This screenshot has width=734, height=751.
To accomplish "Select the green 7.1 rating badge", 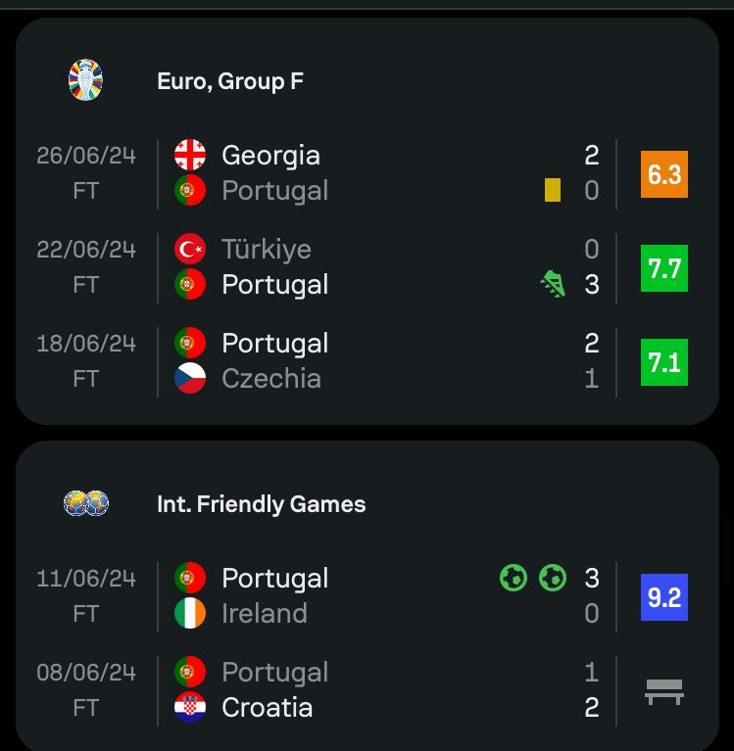I will click(664, 361).
